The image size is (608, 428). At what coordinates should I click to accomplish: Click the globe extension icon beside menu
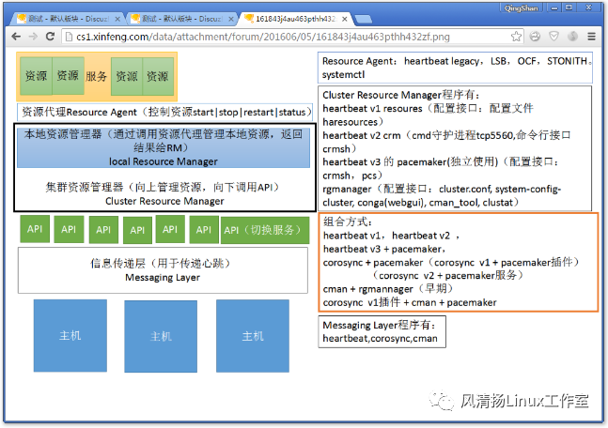(x=572, y=37)
